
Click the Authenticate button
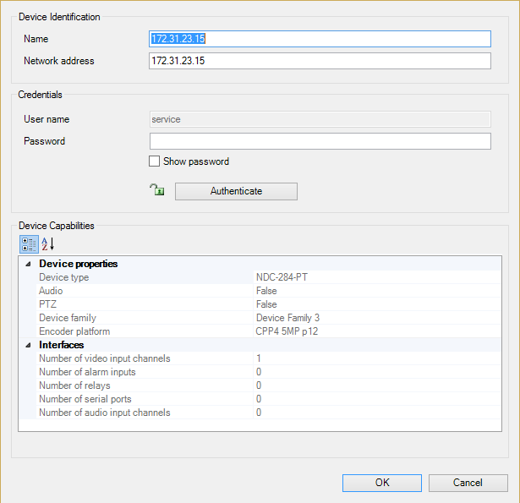(236, 191)
